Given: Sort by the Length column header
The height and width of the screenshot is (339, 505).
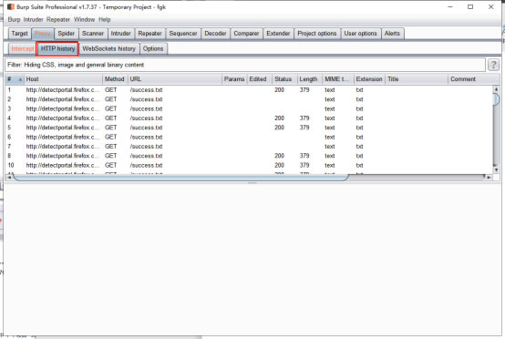Looking at the screenshot, I should 310,79.
